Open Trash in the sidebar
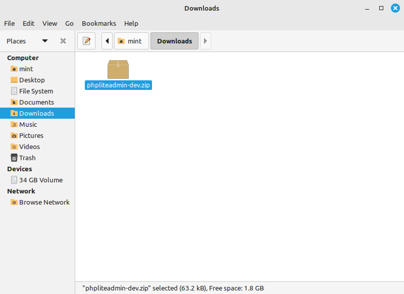Screen dimensions: 404x294 [x=37, y=158]
